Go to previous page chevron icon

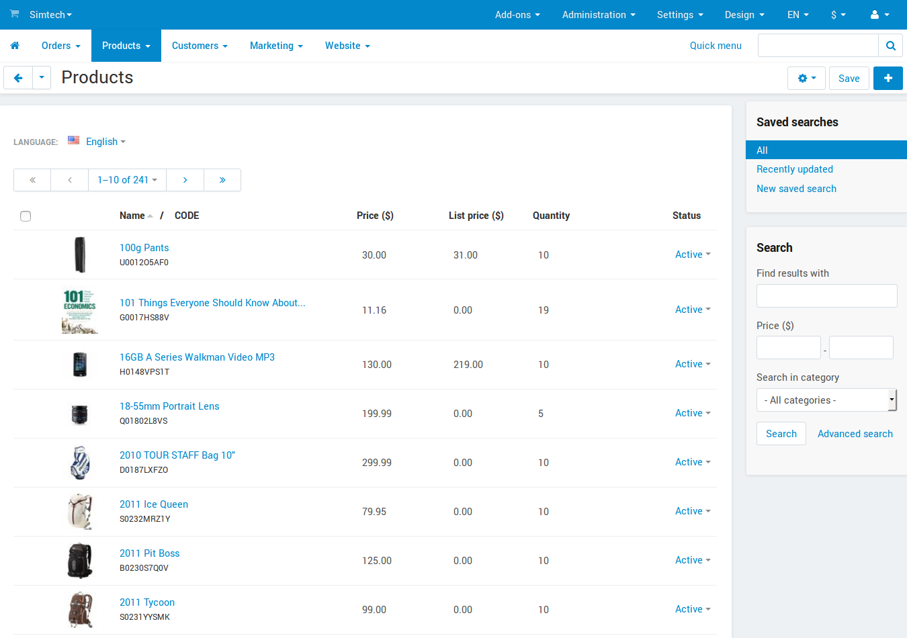tap(70, 180)
